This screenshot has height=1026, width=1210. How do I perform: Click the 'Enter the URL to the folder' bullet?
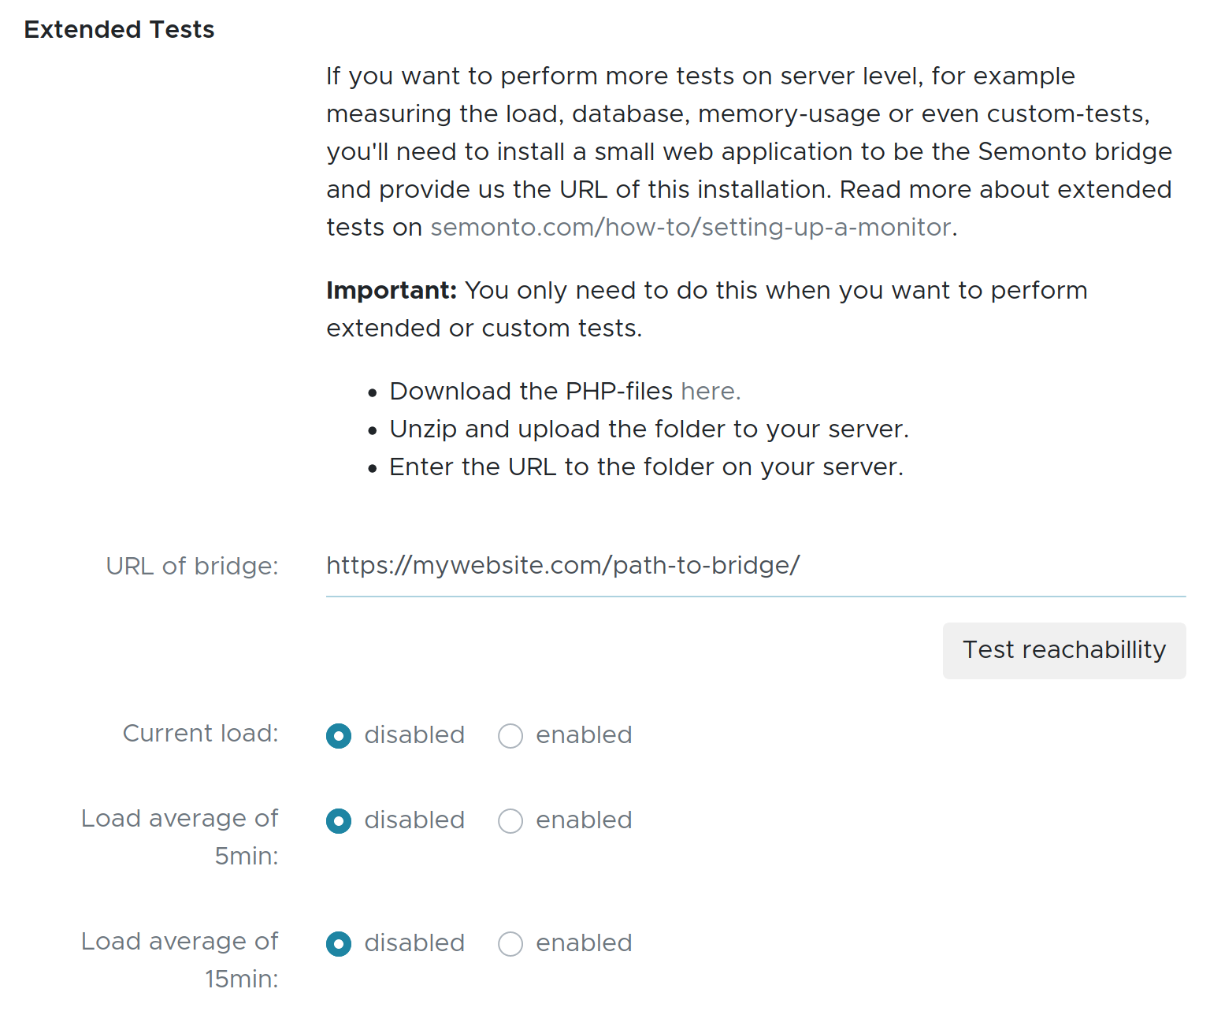(x=645, y=467)
